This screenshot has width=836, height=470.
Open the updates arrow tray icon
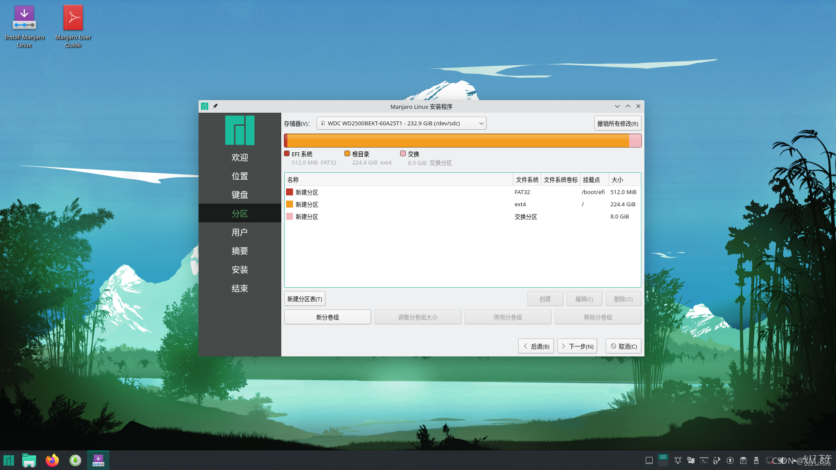point(730,460)
